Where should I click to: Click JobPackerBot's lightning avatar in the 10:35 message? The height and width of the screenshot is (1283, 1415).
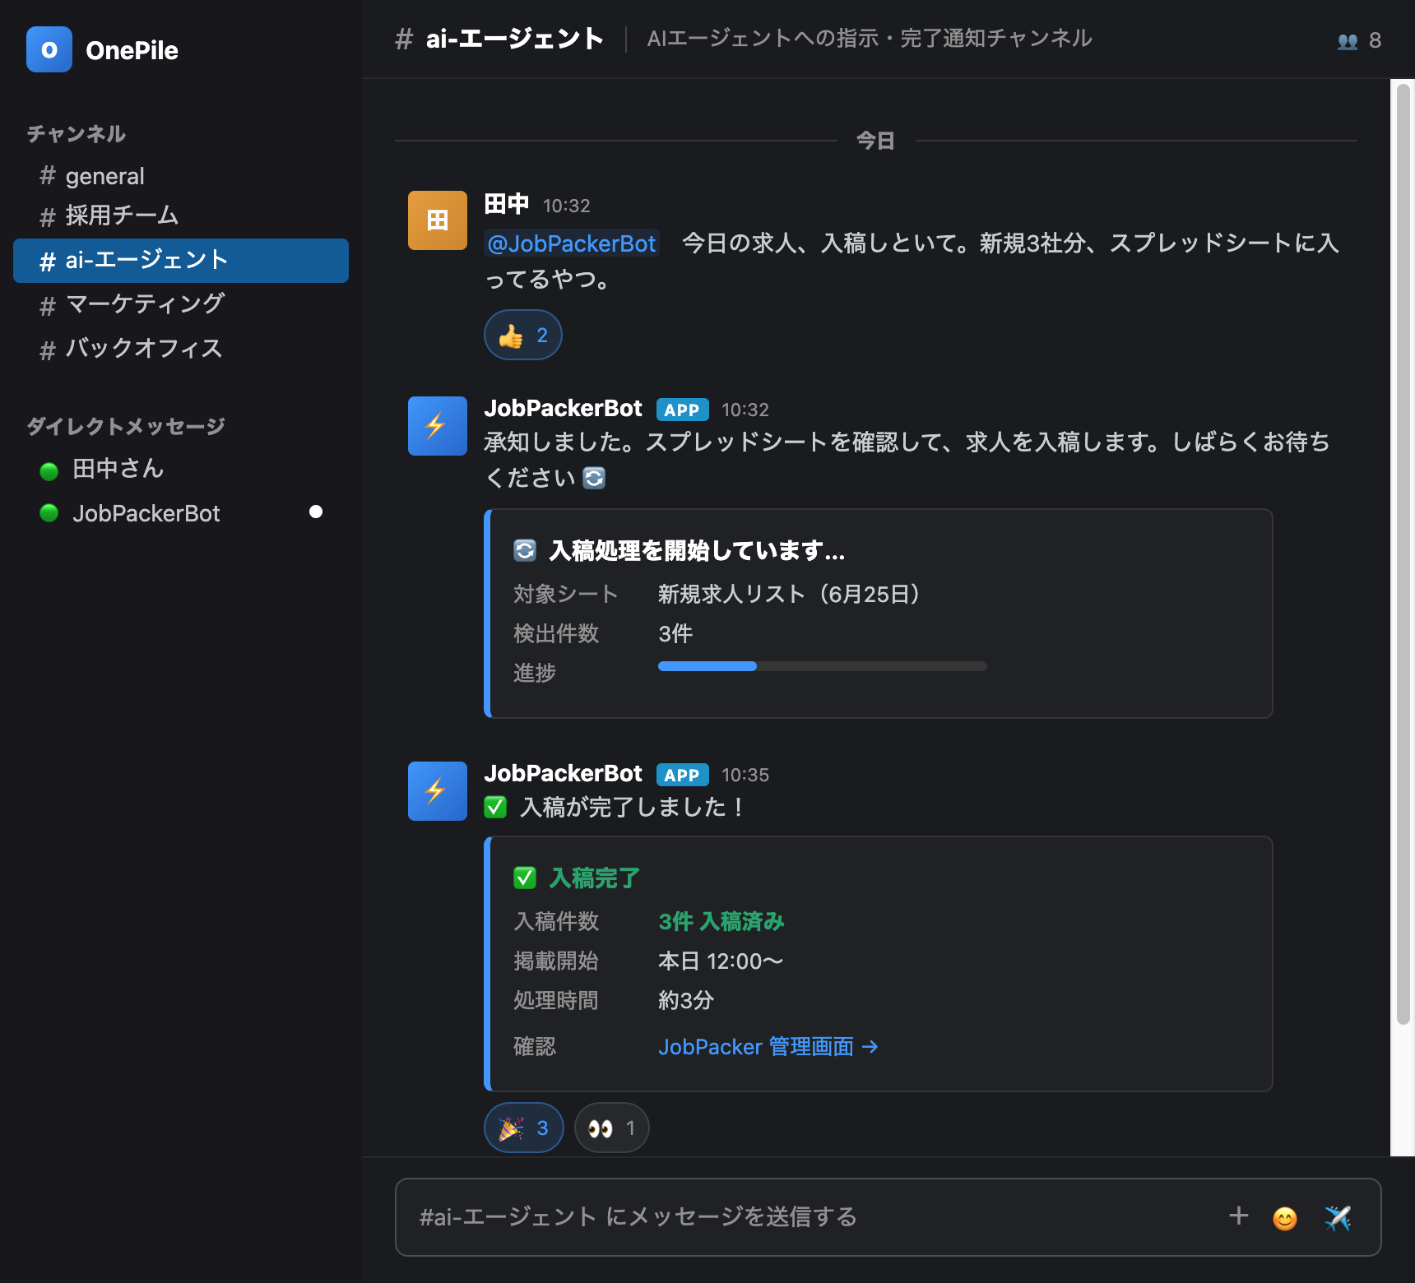point(438,791)
